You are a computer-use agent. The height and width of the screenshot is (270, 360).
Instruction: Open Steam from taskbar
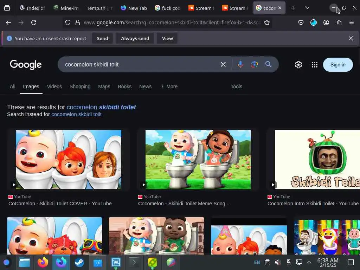pos(79,262)
